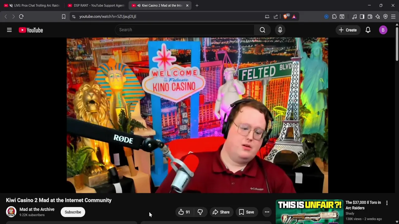399x224 pixels.
Task: Open the YouTube hamburger guide menu
Action: click(9, 30)
